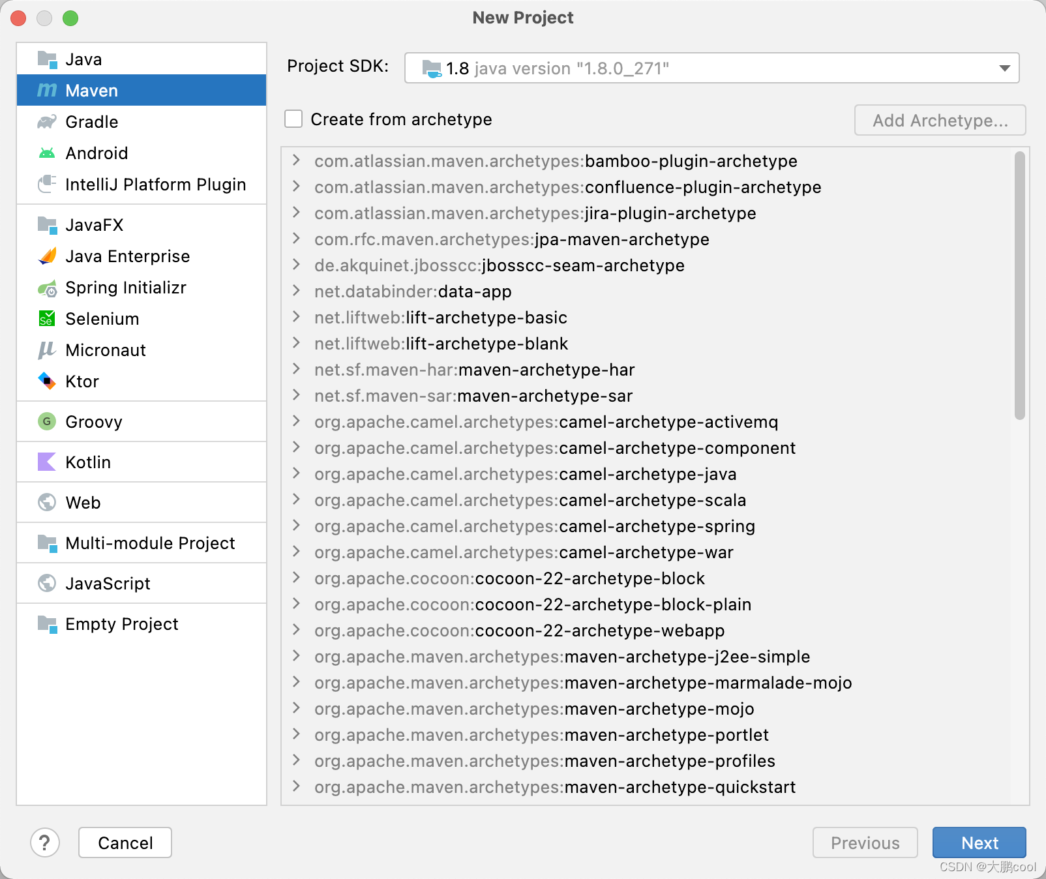The height and width of the screenshot is (879, 1046).
Task: Click the Gradle elephant icon
Action: point(47,122)
